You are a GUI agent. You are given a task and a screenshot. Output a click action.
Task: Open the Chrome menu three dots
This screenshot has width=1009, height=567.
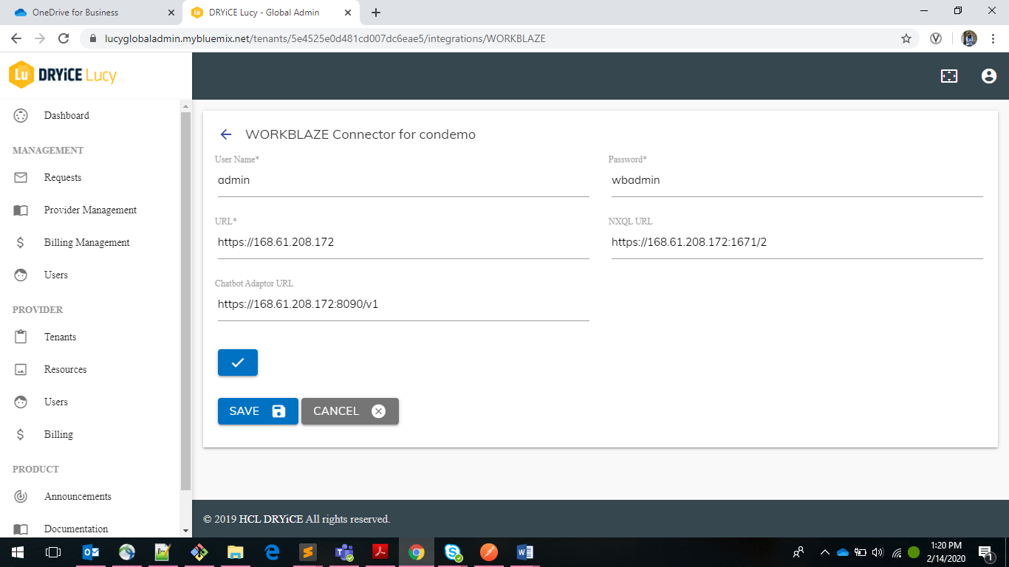click(992, 38)
